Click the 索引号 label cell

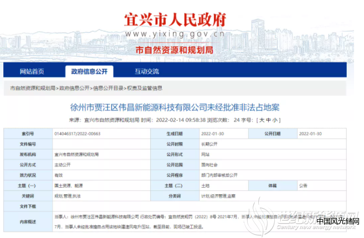click(x=28, y=133)
